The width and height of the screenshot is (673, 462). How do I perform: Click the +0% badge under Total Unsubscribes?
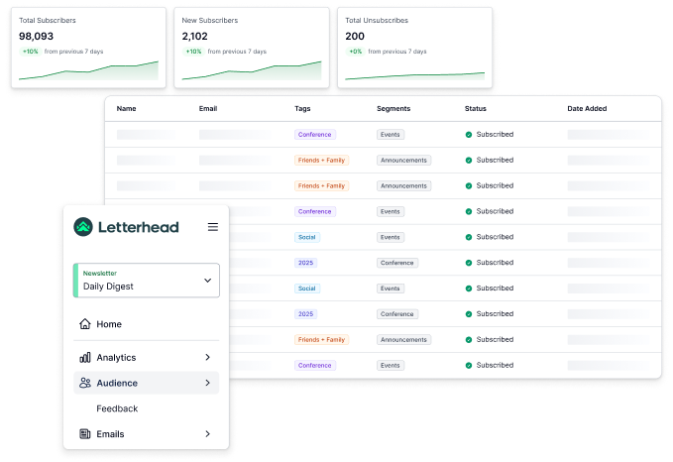tap(356, 52)
